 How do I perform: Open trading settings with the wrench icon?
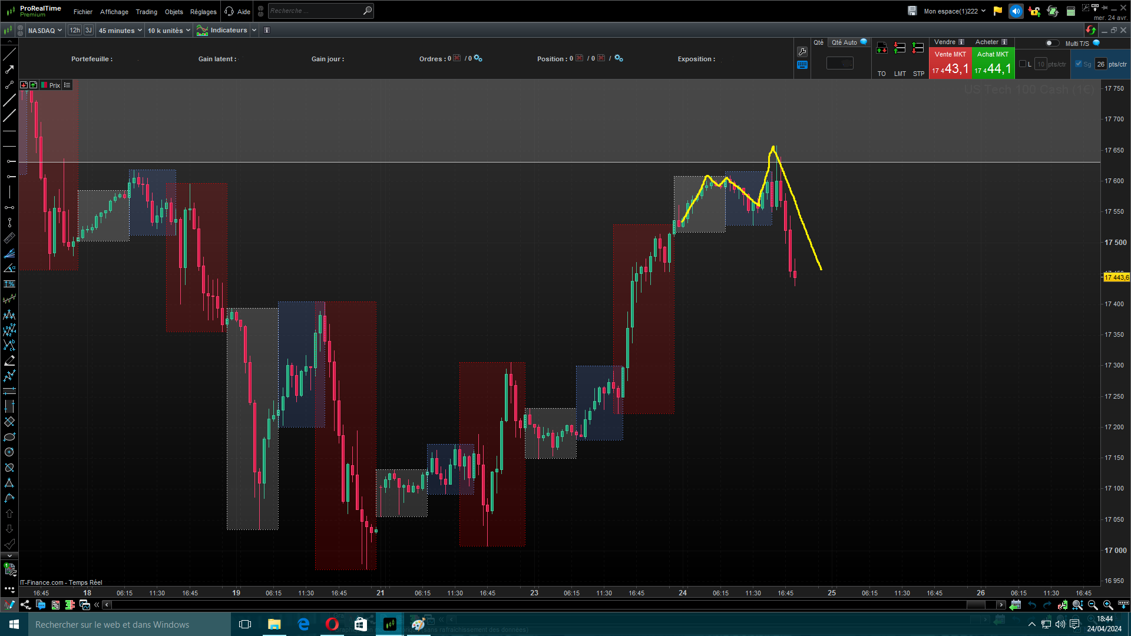[x=802, y=52]
